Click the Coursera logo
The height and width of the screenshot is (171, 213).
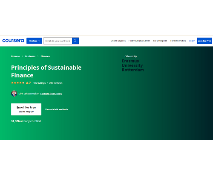click(x=13, y=41)
